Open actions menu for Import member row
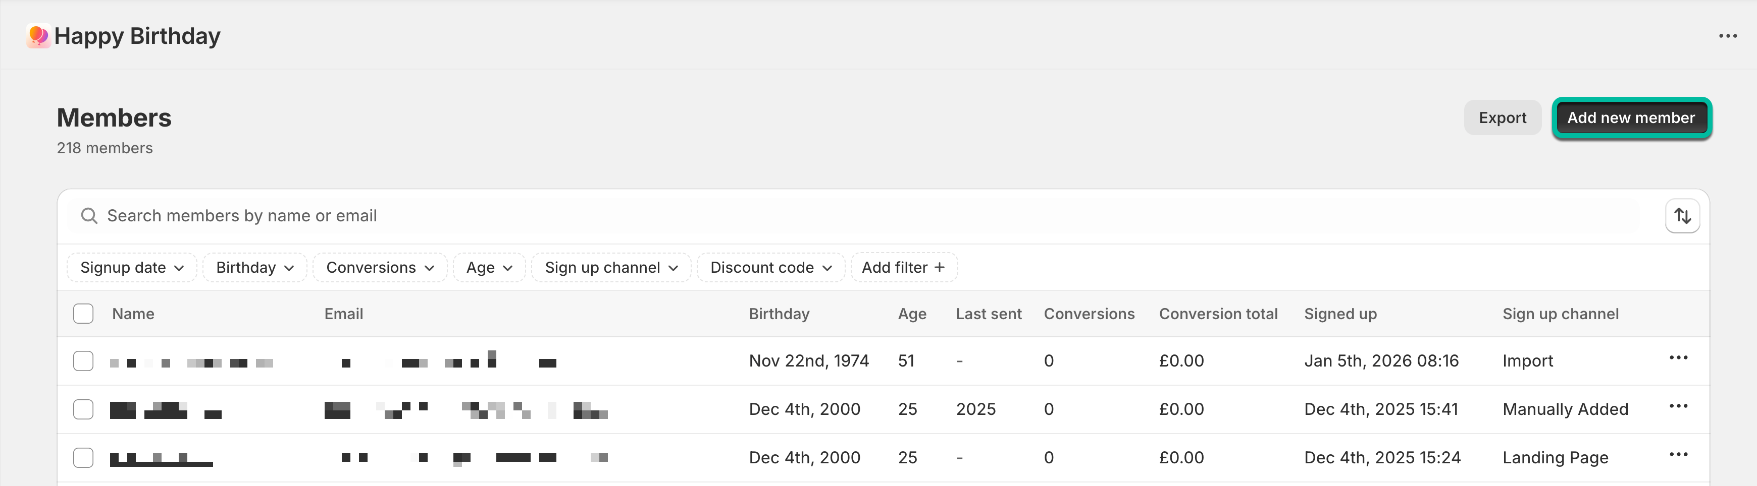 (x=1678, y=358)
